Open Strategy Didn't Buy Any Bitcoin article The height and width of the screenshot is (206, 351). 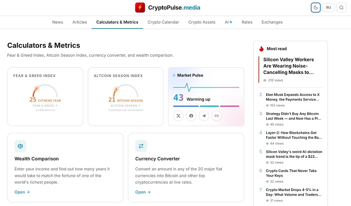pyautogui.click(x=293, y=116)
